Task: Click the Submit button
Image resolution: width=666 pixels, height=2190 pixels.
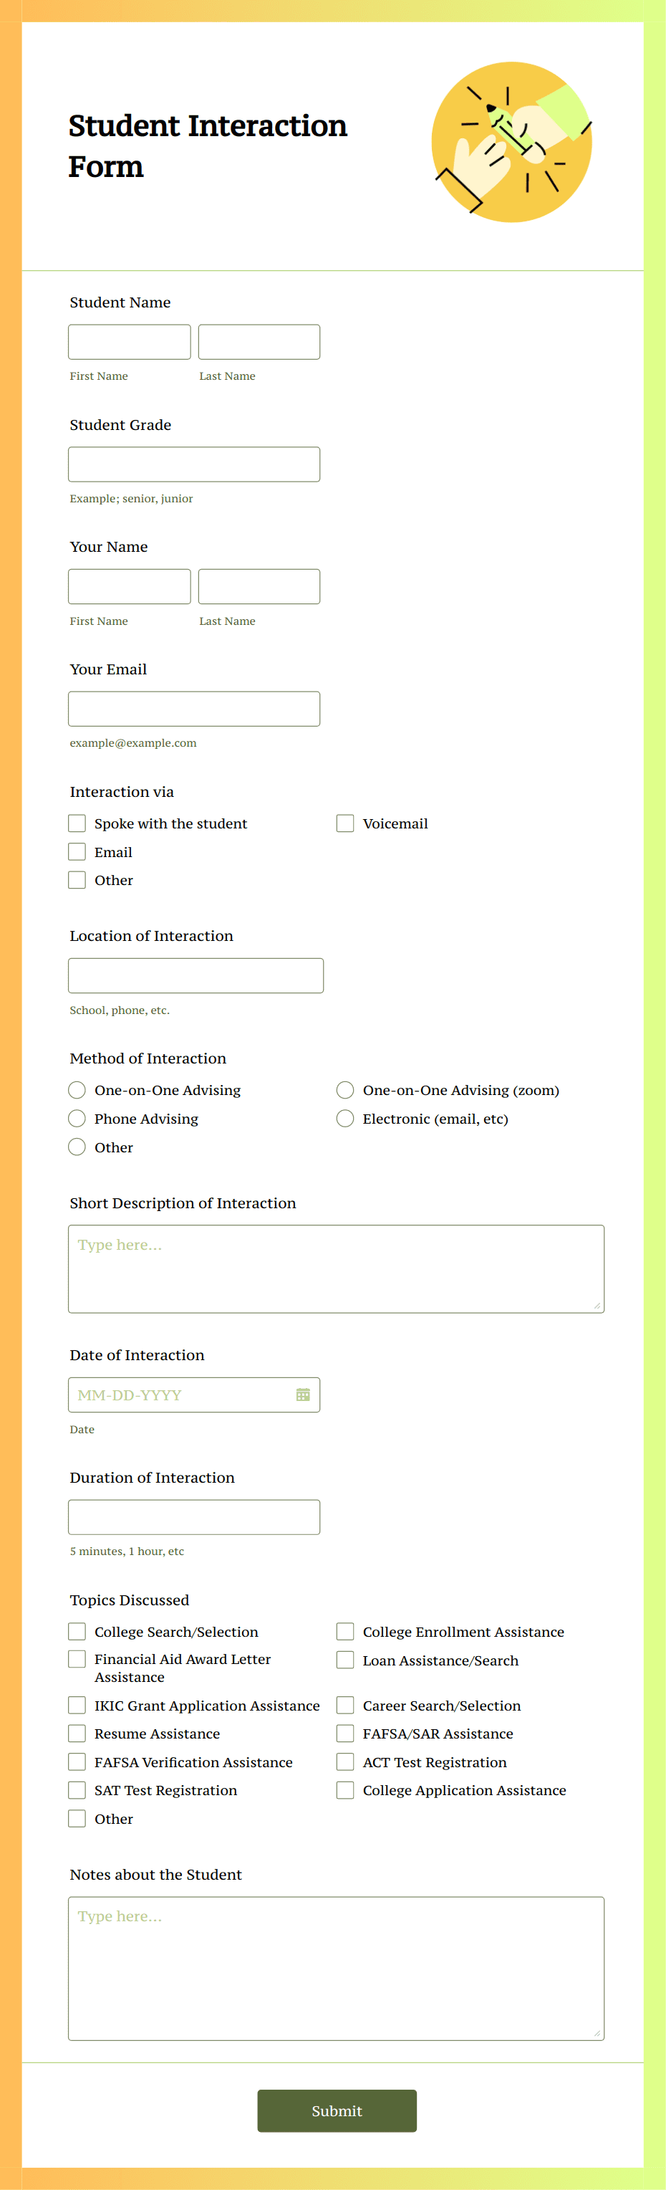Action: (337, 2111)
